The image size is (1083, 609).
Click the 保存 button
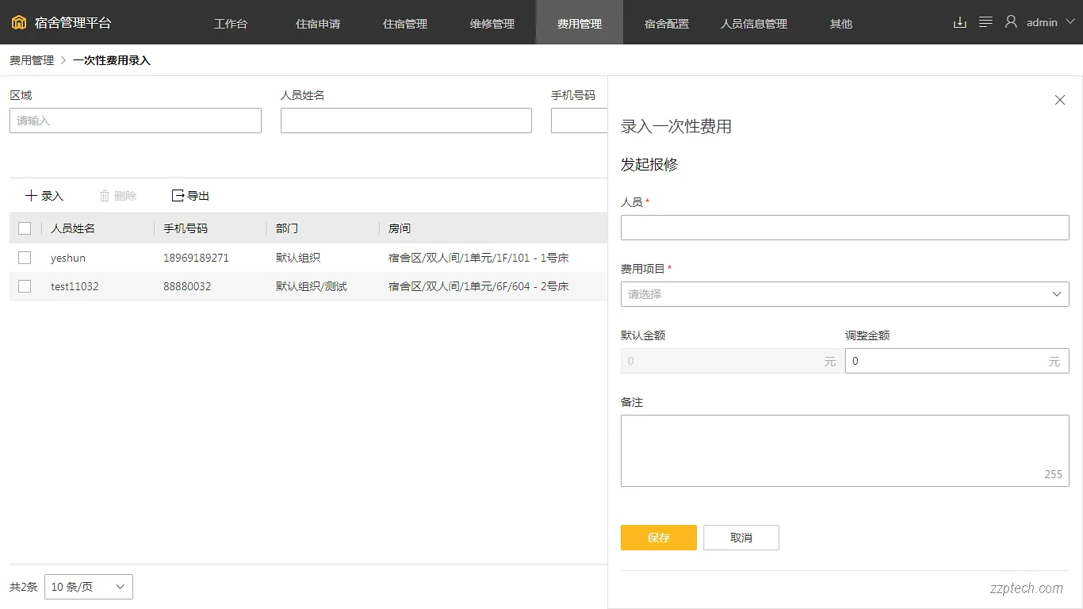click(658, 537)
